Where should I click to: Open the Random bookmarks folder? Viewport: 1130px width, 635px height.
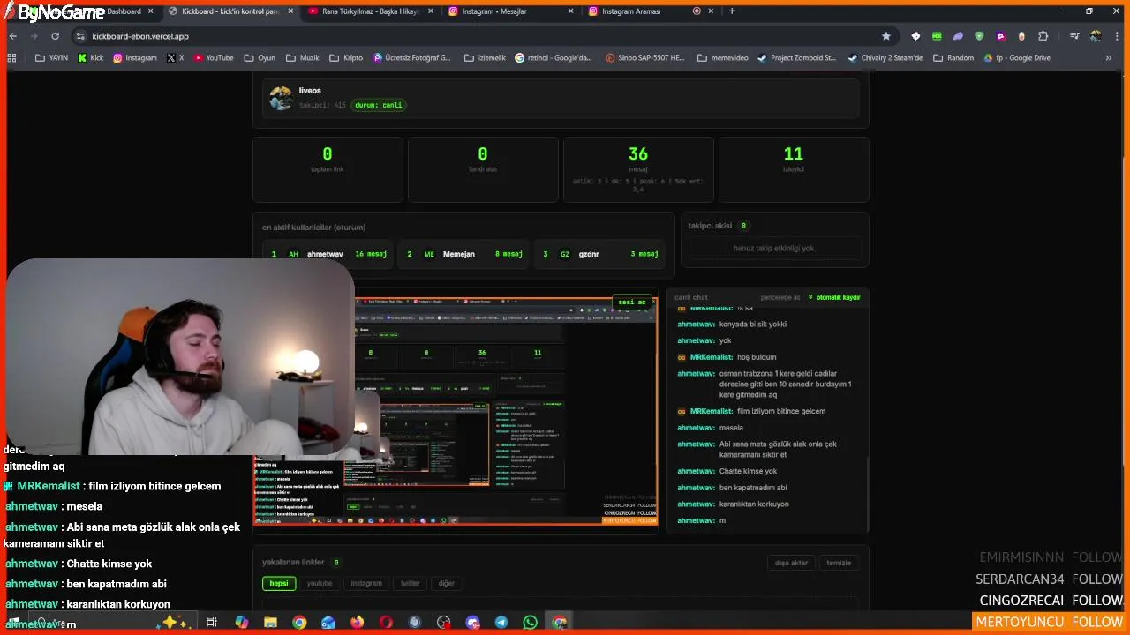coord(953,58)
